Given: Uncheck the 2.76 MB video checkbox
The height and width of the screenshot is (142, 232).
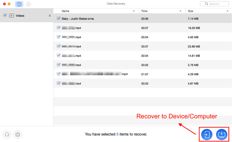Looking at the screenshot, I should coord(59,65).
